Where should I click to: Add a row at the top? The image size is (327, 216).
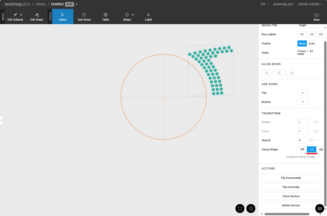pyautogui.click(x=303, y=93)
